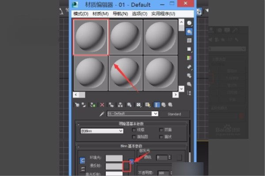
Task: Click the red X reset material icon
Action: (102, 105)
